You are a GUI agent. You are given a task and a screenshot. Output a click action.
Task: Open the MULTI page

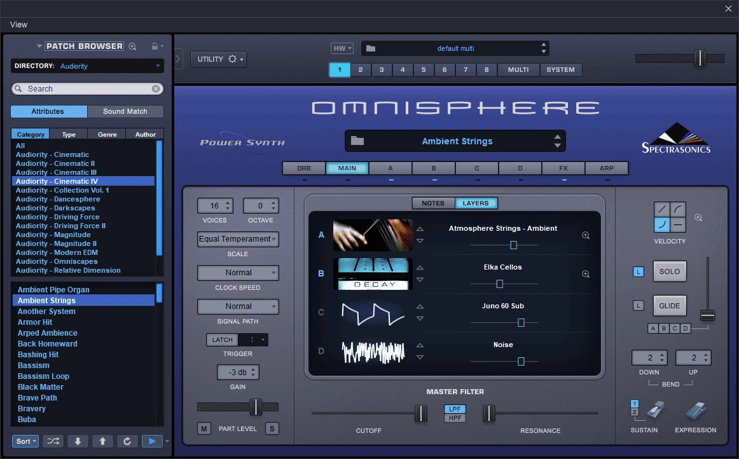click(x=518, y=70)
